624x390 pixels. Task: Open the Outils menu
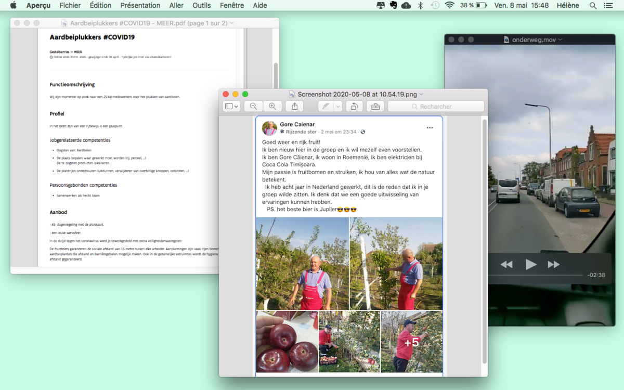pyautogui.click(x=201, y=5)
